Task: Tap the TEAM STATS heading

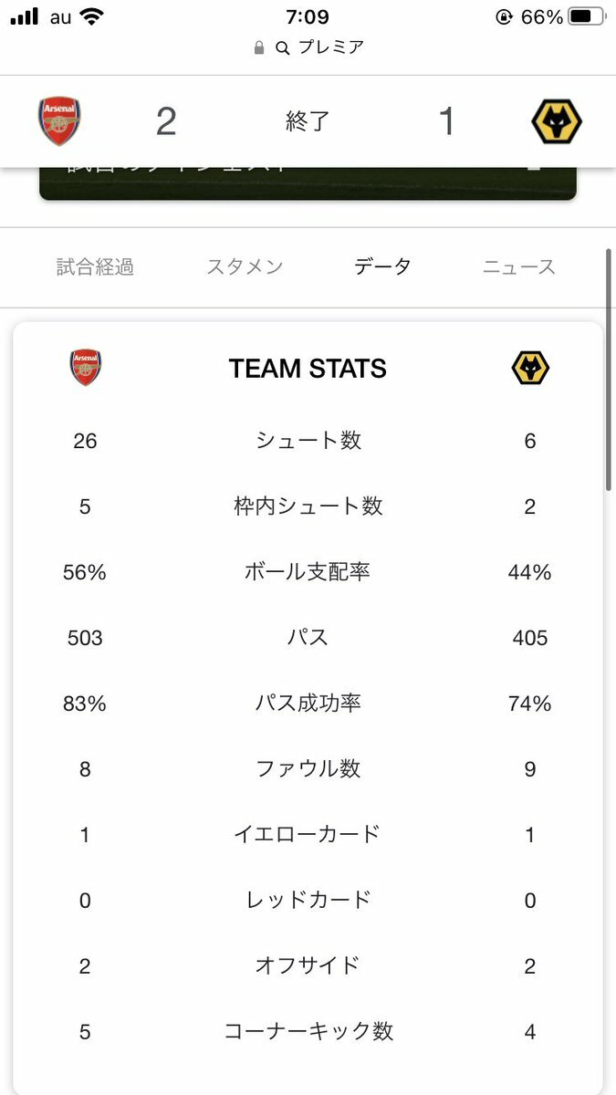Action: click(x=308, y=369)
